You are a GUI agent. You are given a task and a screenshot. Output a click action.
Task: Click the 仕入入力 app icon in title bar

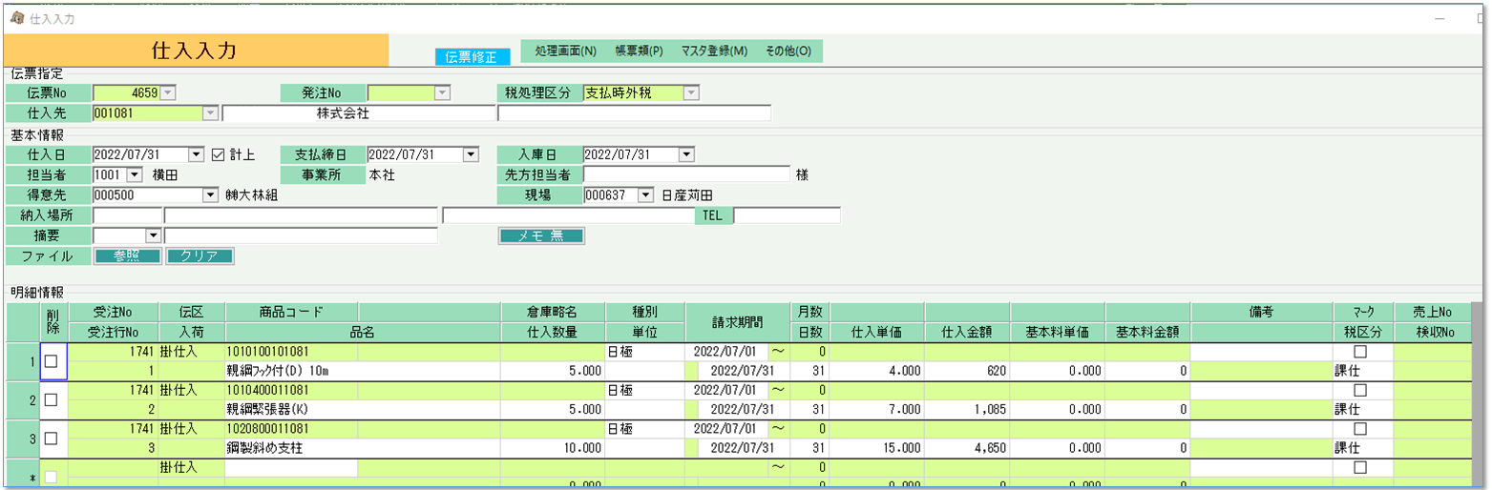(17, 18)
